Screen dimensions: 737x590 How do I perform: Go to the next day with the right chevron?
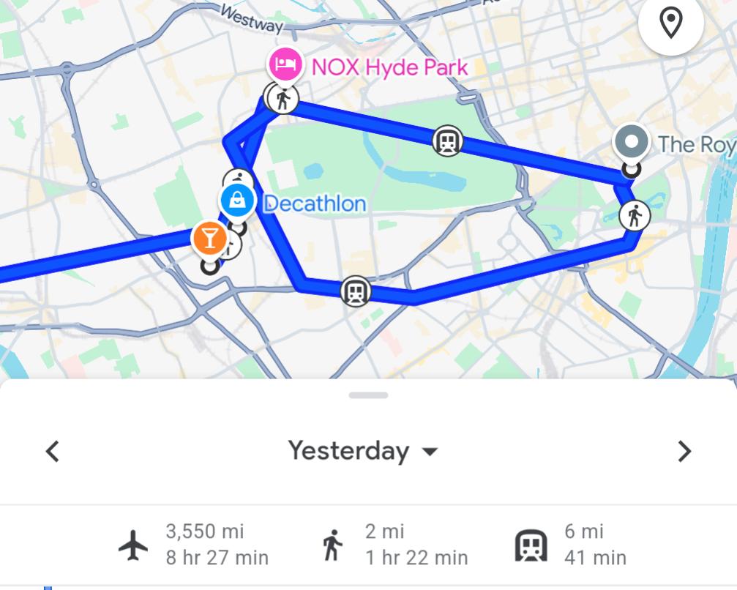pos(684,452)
